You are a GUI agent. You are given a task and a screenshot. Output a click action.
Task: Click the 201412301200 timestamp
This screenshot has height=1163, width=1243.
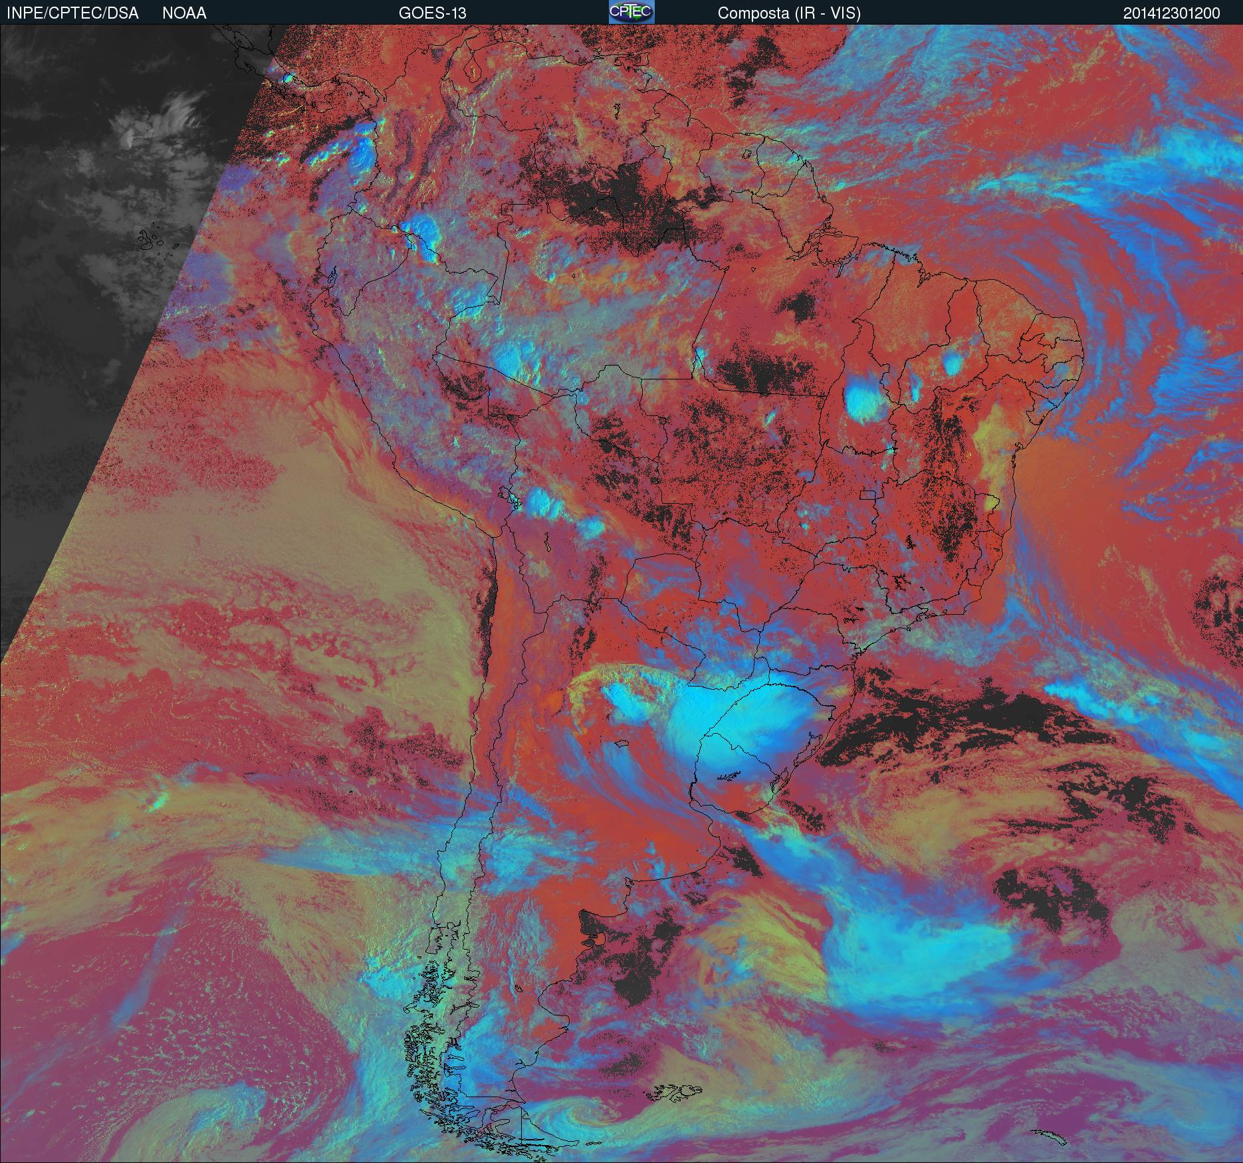pos(1172,13)
